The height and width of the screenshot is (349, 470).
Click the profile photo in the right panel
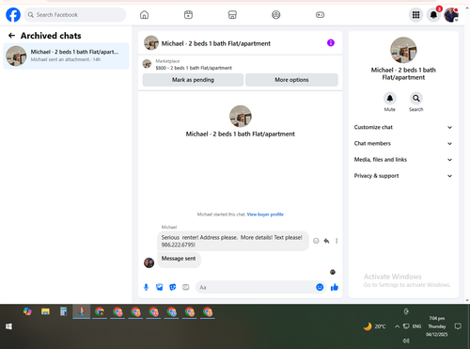[x=403, y=50]
